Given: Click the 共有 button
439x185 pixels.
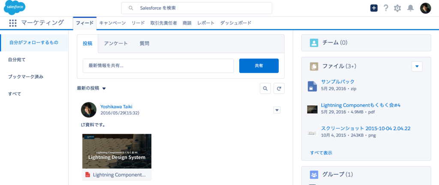Looking at the screenshot, I should 259,66.
